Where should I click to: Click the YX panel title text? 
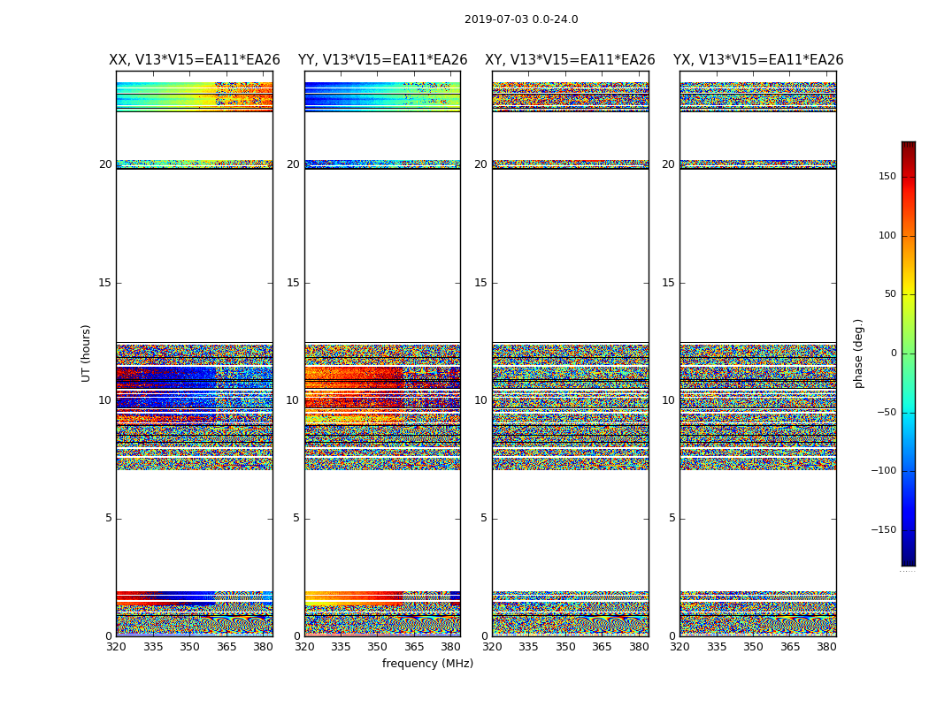[x=757, y=60]
